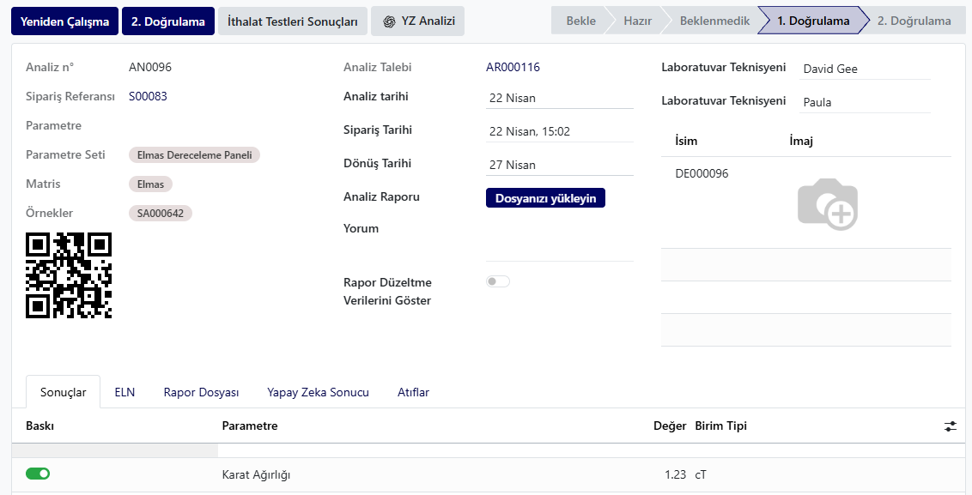
Task: Select the Beklenmedik status stage
Action: (x=714, y=21)
